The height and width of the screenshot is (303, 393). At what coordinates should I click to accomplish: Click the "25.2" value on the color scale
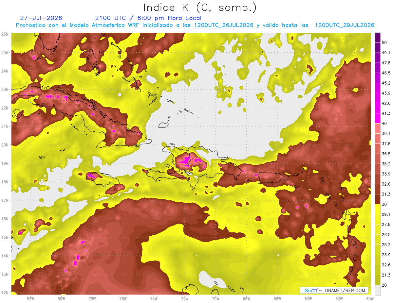point(386,245)
